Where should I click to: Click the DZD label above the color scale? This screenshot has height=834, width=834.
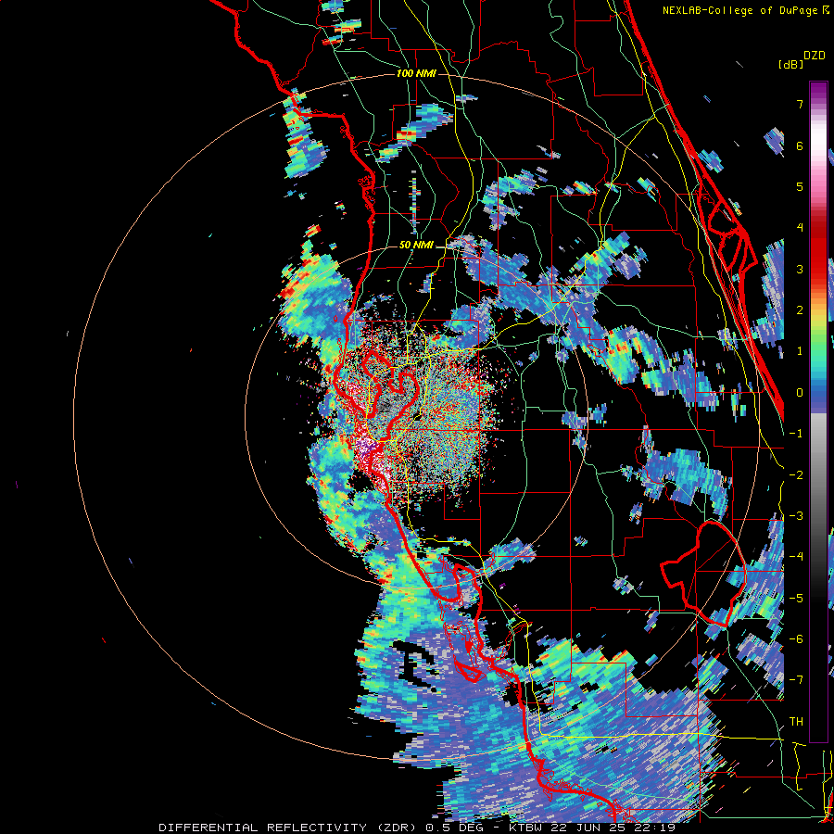point(815,56)
